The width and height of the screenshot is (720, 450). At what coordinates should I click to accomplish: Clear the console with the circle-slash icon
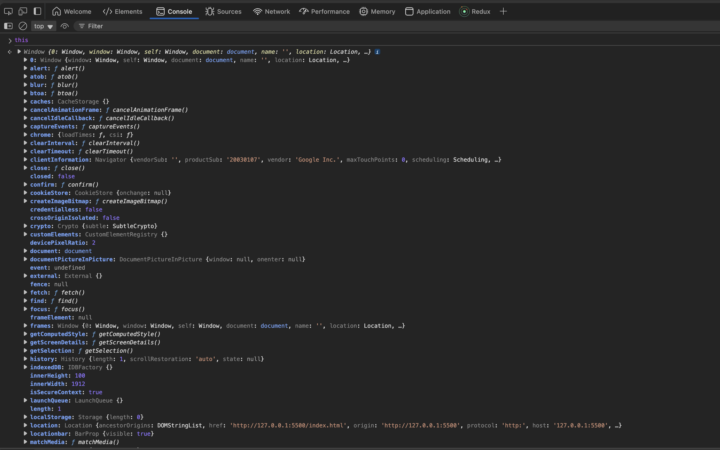[23, 26]
